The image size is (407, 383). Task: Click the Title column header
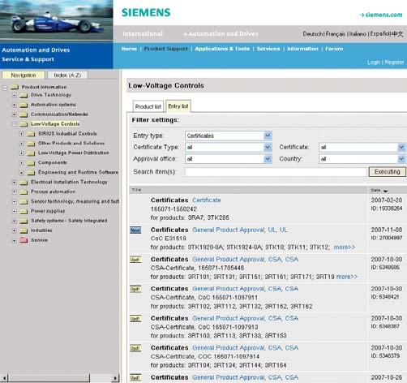(x=136, y=190)
